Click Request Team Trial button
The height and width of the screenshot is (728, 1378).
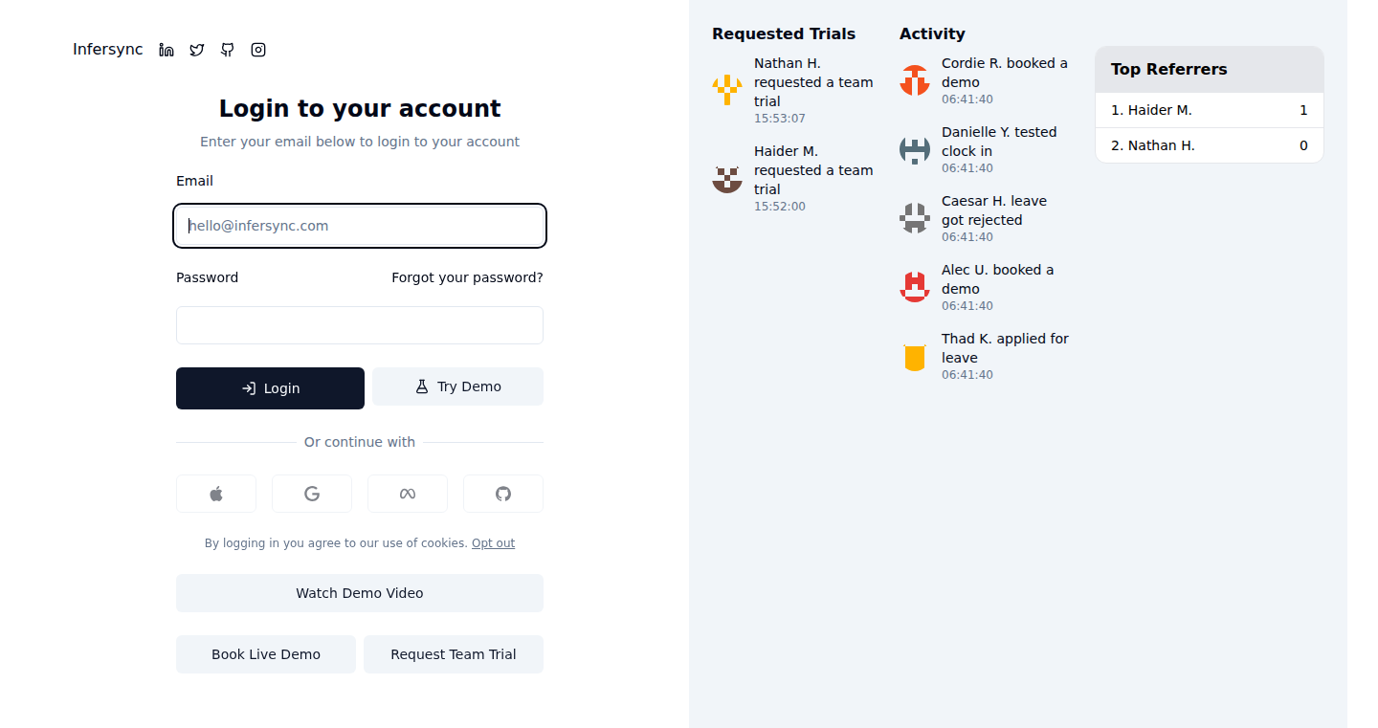click(x=454, y=654)
